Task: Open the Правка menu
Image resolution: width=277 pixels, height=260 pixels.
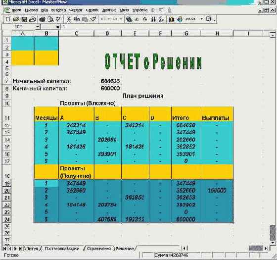Action: tap(31, 10)
